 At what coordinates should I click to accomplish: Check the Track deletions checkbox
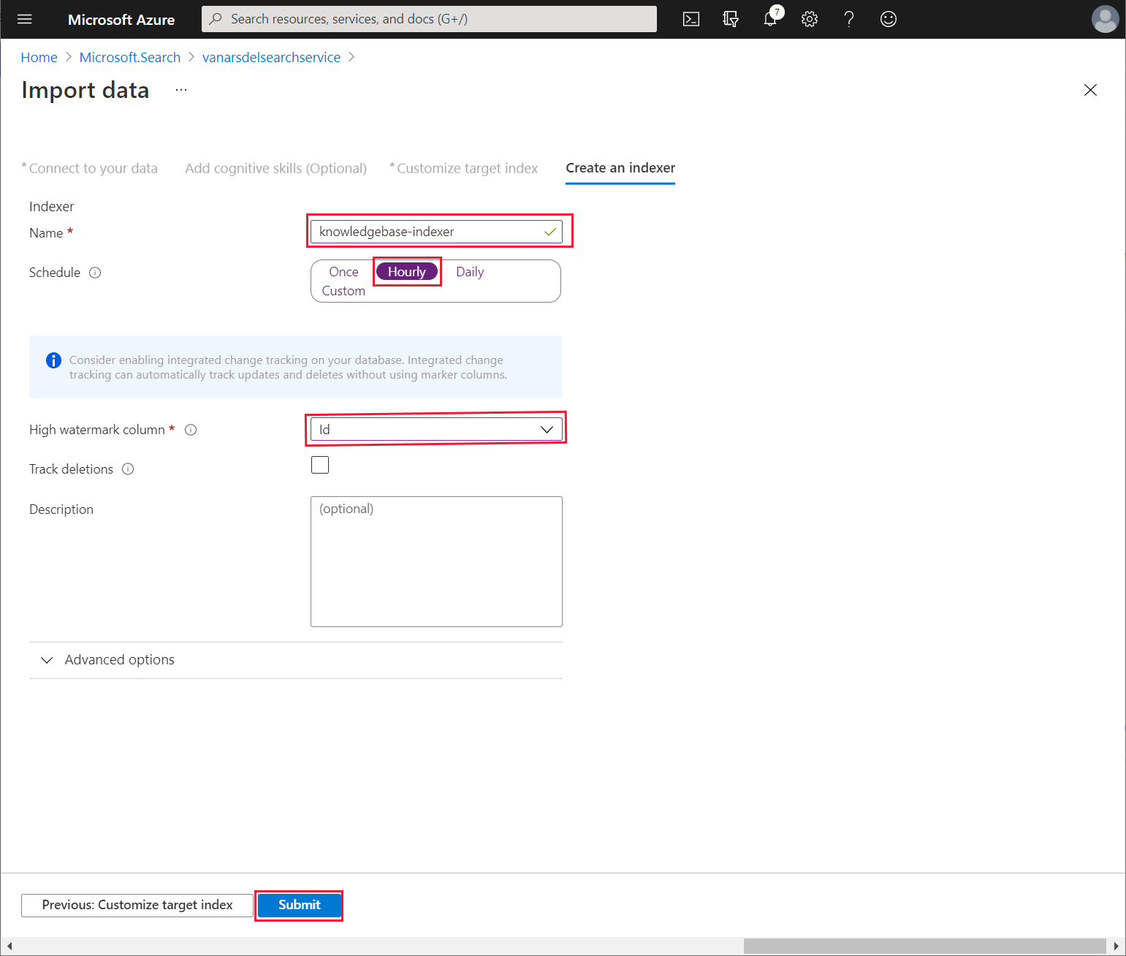click(x=320, y=465)
